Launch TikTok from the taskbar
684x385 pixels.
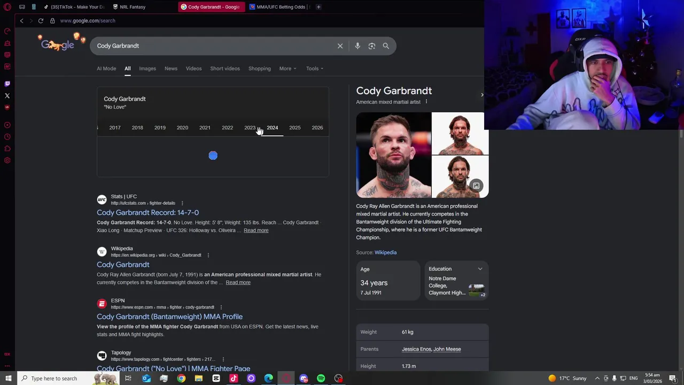click(234, 379)
